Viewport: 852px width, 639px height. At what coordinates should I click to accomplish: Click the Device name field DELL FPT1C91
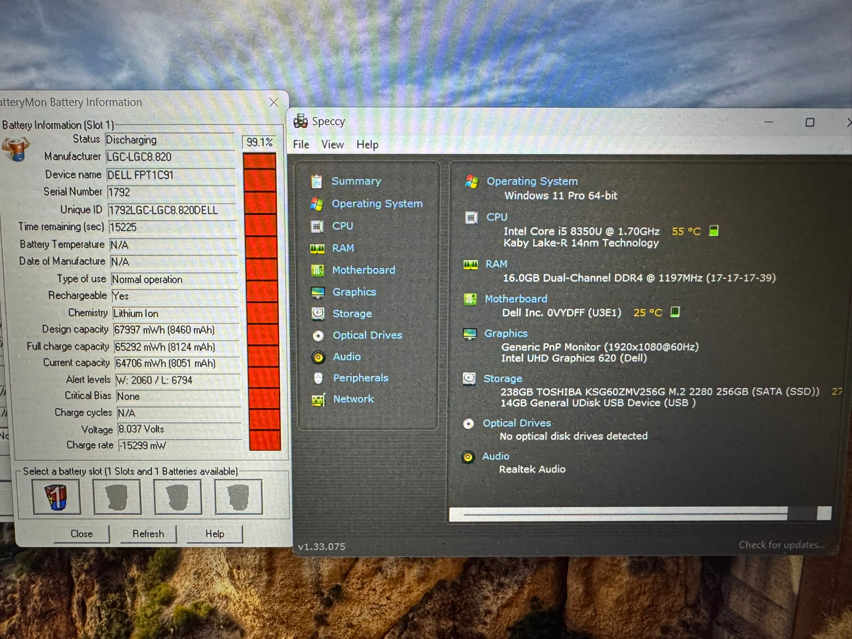click(x=171, y=175)
